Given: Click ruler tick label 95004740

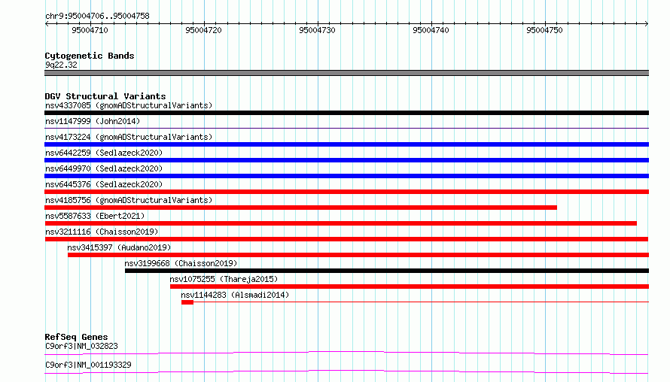Looking at the screenshot, I should click(x=431, y=30).
